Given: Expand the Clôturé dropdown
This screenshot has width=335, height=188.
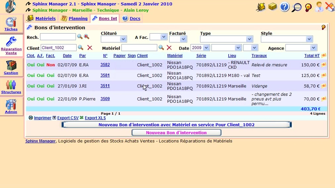Looking at the screenshot, I should [x=123, y=39].
